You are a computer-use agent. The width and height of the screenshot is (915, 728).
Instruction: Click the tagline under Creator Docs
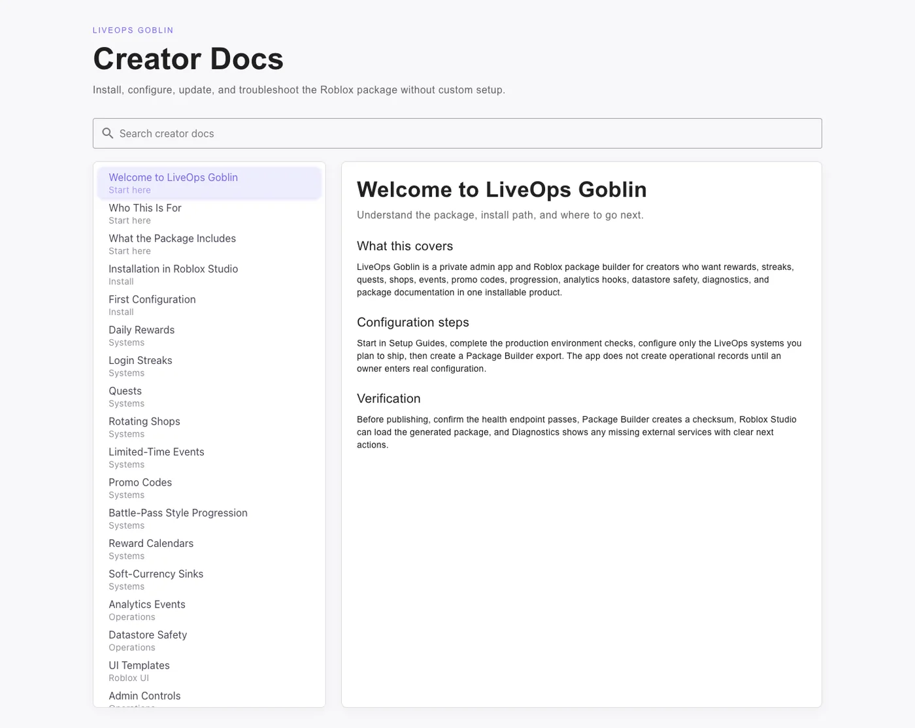pos(299,90)
